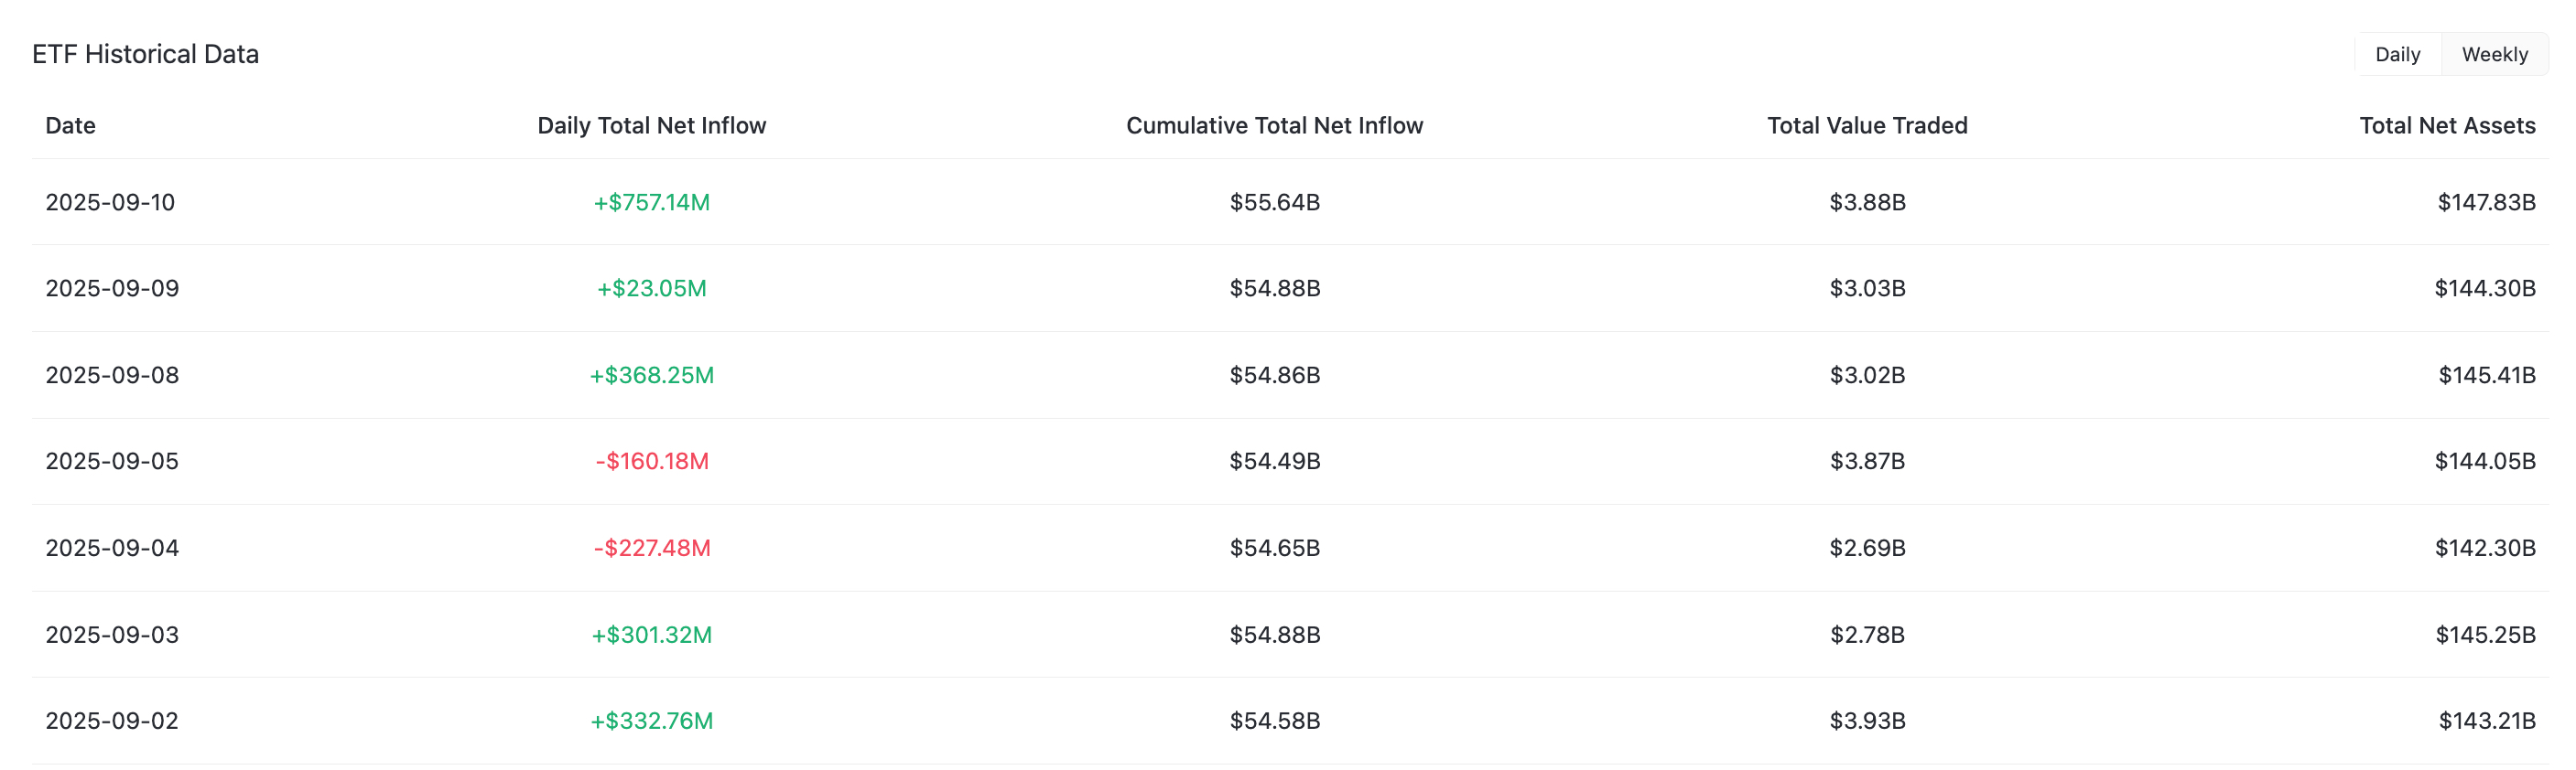The width and height of the screenshot is (2576, 770).
Task: Click the -$160.18M outflow value
Action: coord(651,462)
